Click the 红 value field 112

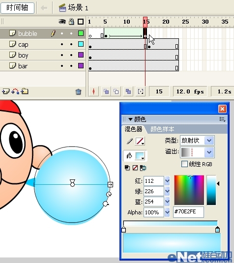click(x=154, y=181)
